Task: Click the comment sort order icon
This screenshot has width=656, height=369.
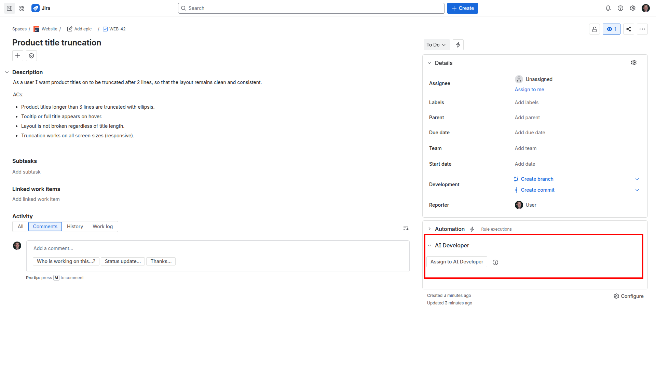Action: 406,228
